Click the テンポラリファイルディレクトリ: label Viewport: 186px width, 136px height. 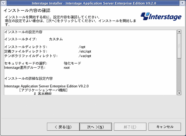tap(31, 56)
